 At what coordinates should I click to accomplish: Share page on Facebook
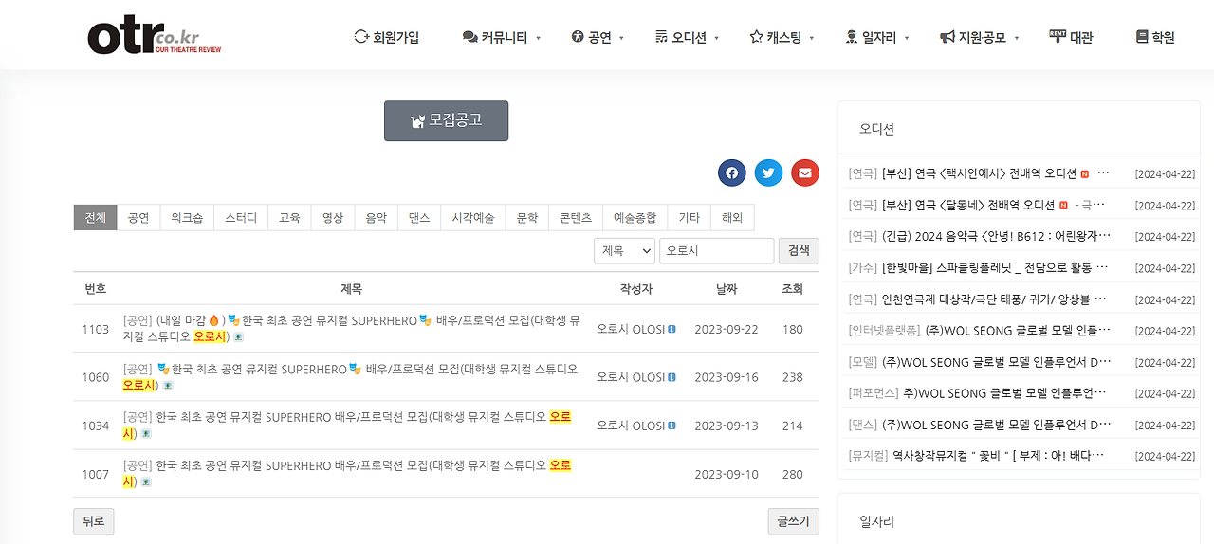coord(731,172)
